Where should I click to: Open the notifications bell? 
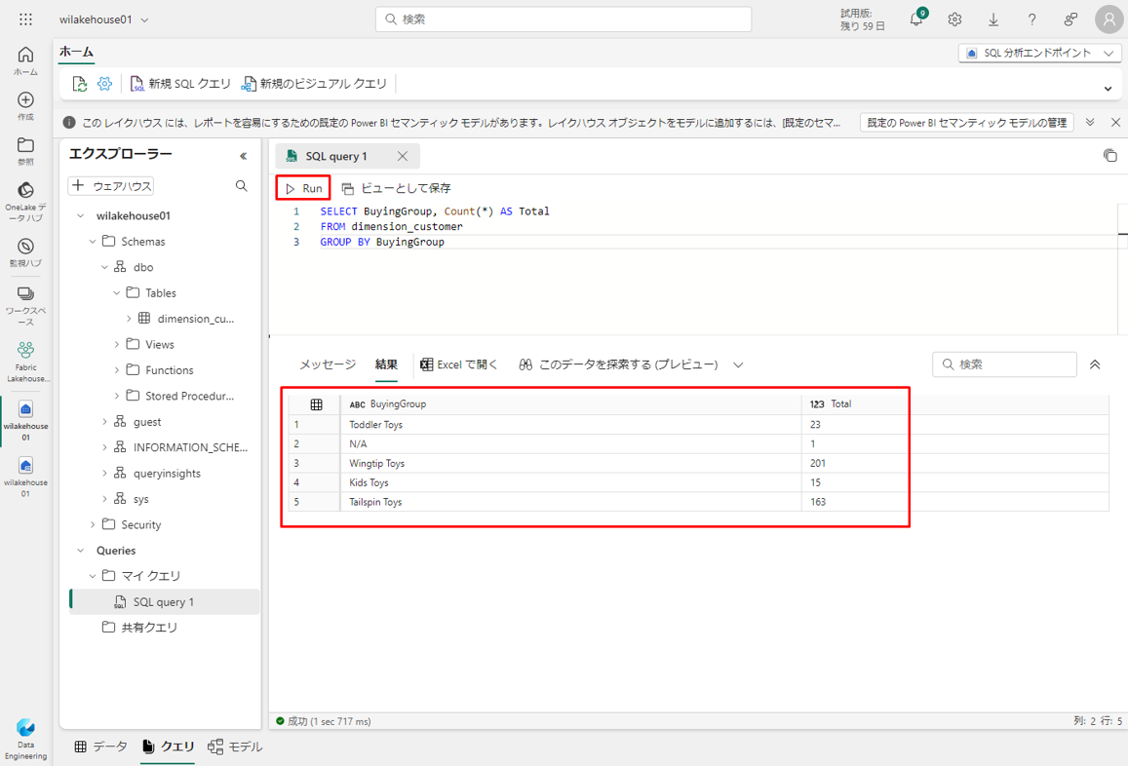[916, 19]
